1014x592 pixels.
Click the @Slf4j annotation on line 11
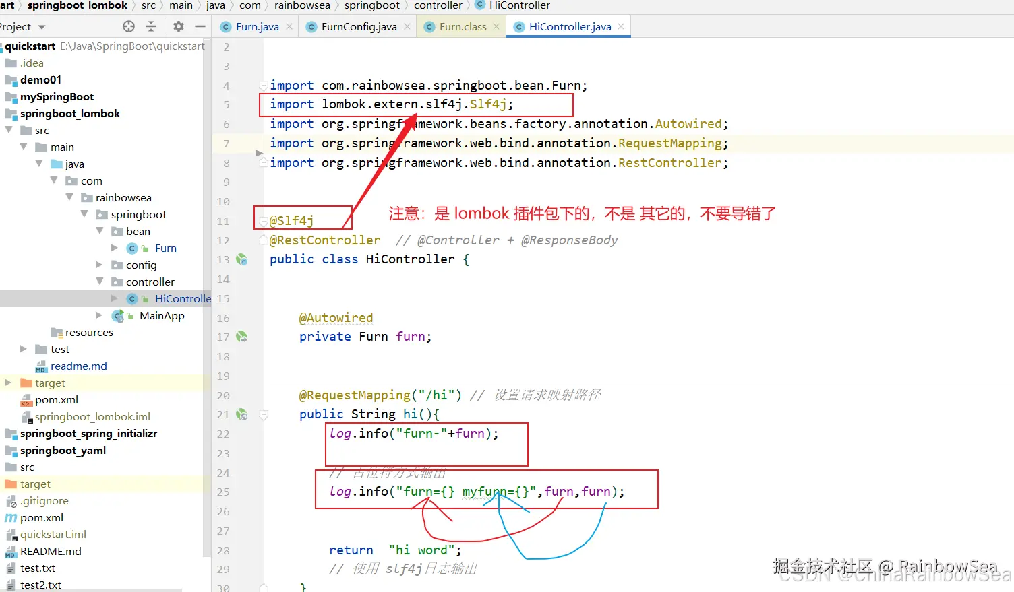(291, 220)
